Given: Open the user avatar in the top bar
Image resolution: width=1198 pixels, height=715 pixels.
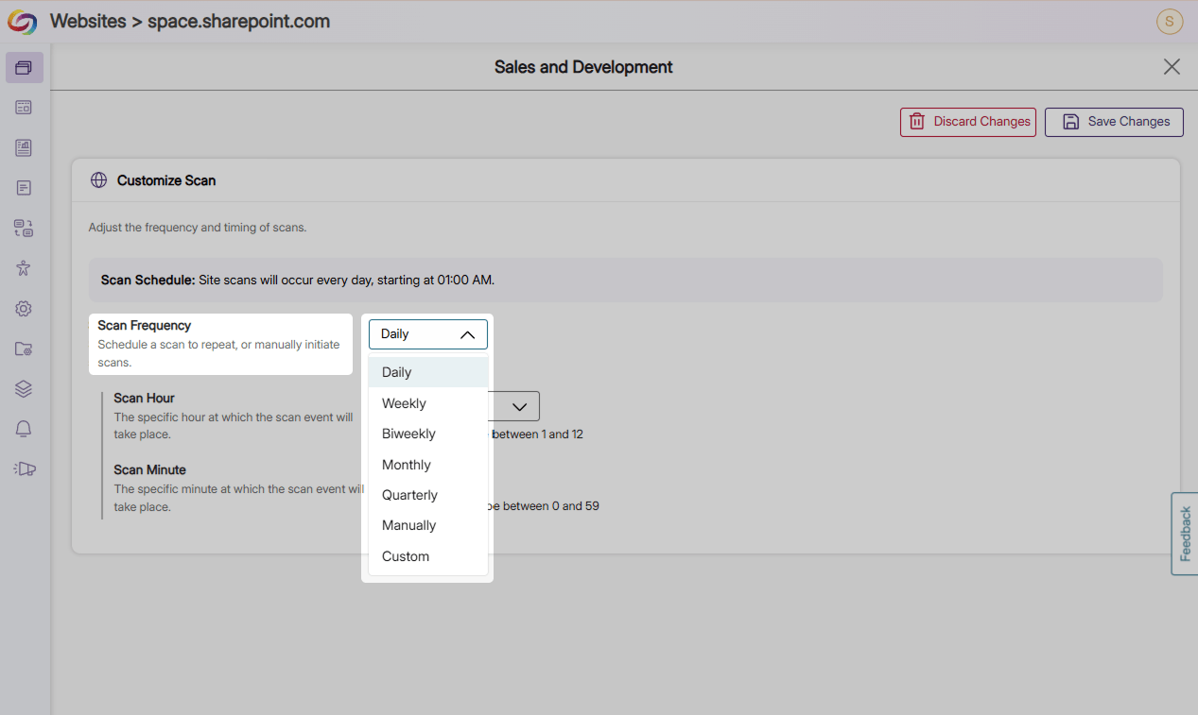Looking at the screenshot, I should 1169,21.
